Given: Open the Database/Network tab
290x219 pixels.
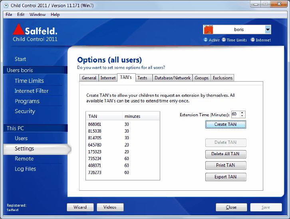Looking at the screenshot, I should click(173, 78).
